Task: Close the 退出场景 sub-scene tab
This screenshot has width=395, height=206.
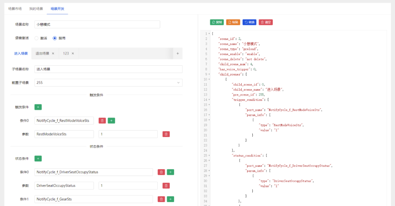Action: click(x=53, y=54)
